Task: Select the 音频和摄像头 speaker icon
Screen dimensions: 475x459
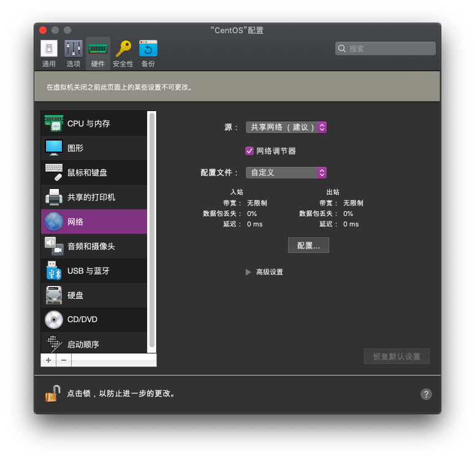Action: point(54,246)
